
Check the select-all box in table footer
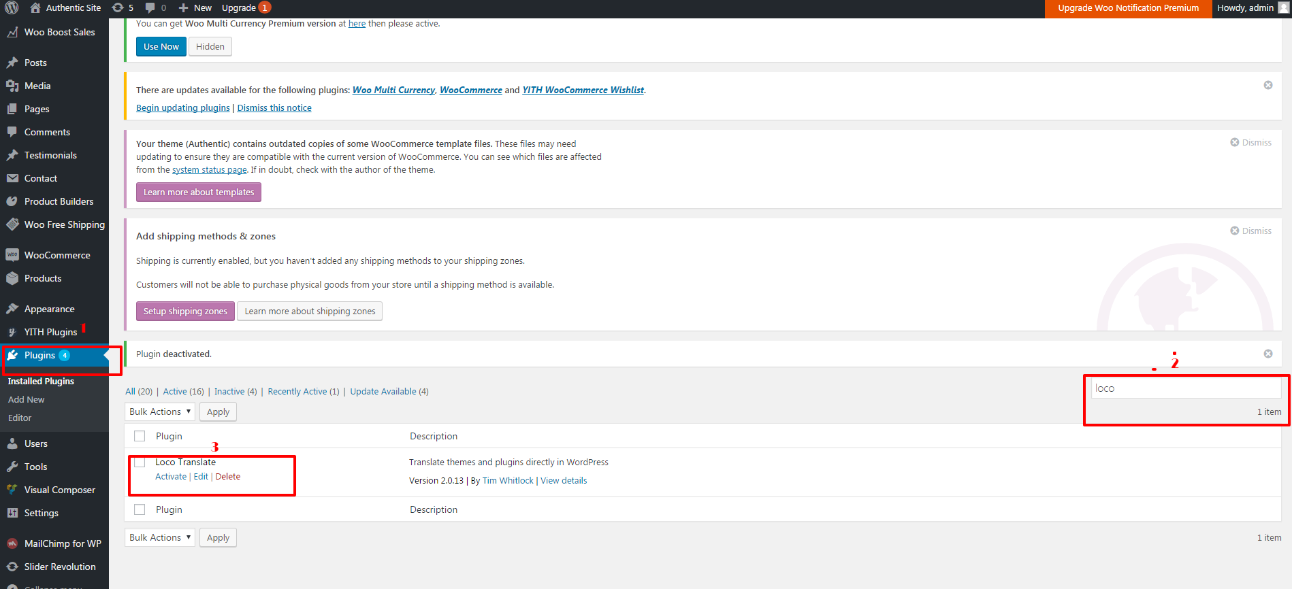pos(140,509)
